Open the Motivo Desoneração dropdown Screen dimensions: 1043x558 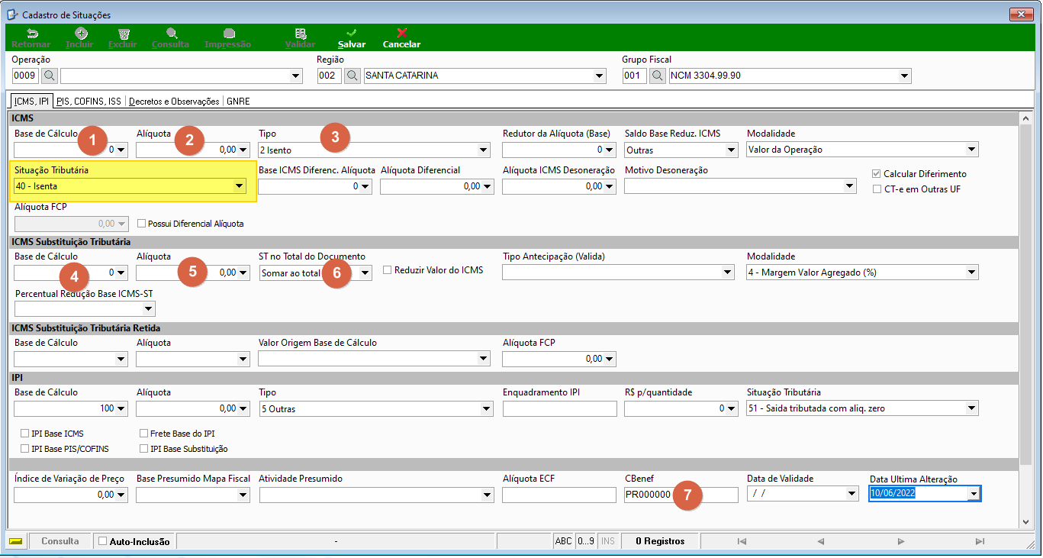850,185
